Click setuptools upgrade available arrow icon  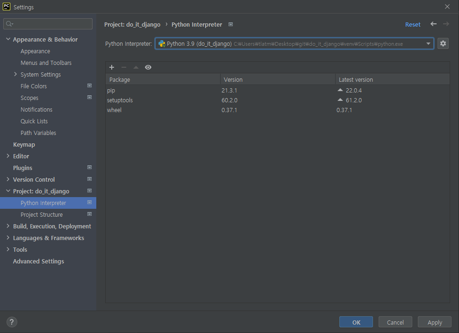coord(340,100)
